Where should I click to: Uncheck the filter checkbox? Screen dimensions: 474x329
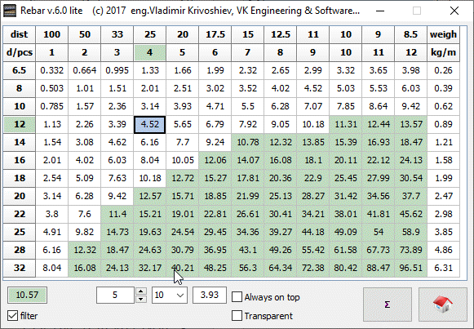click(x=12, y=316)
